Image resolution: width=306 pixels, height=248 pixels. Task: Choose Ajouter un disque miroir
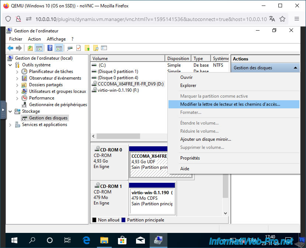[234, 139]
